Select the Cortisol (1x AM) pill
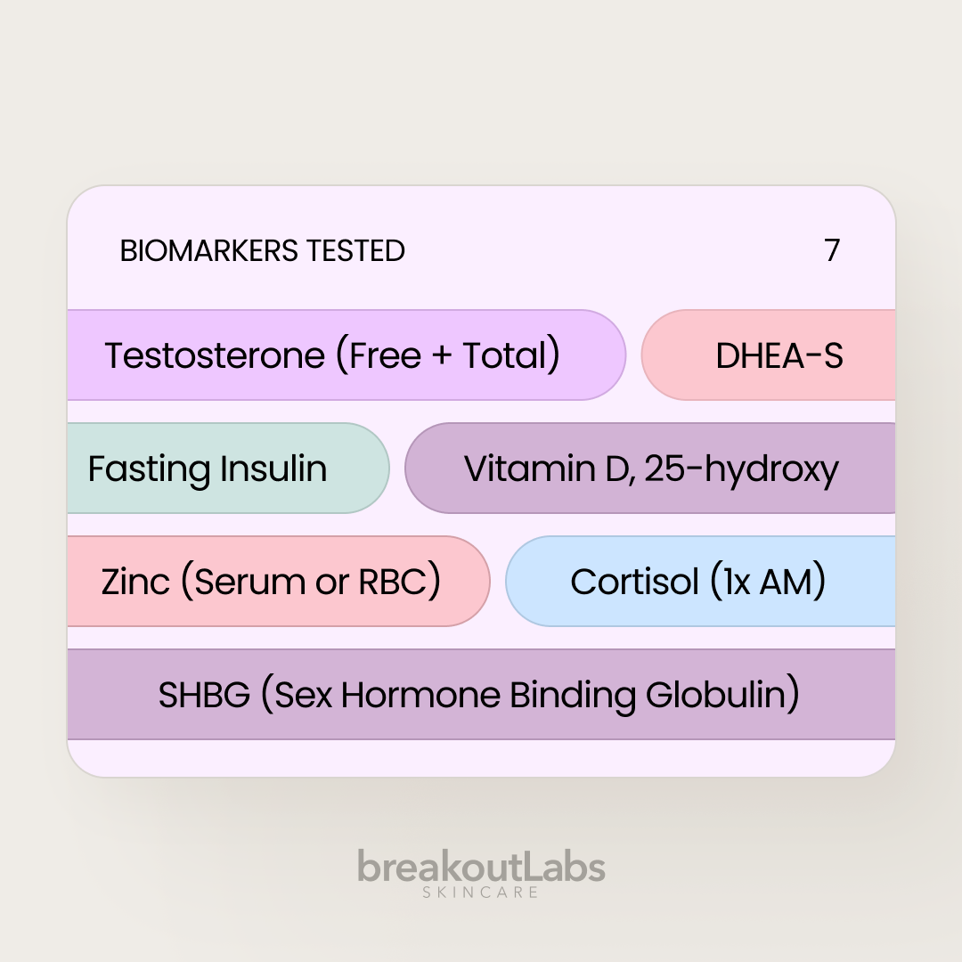962x962 pixels. click(700, 582)
